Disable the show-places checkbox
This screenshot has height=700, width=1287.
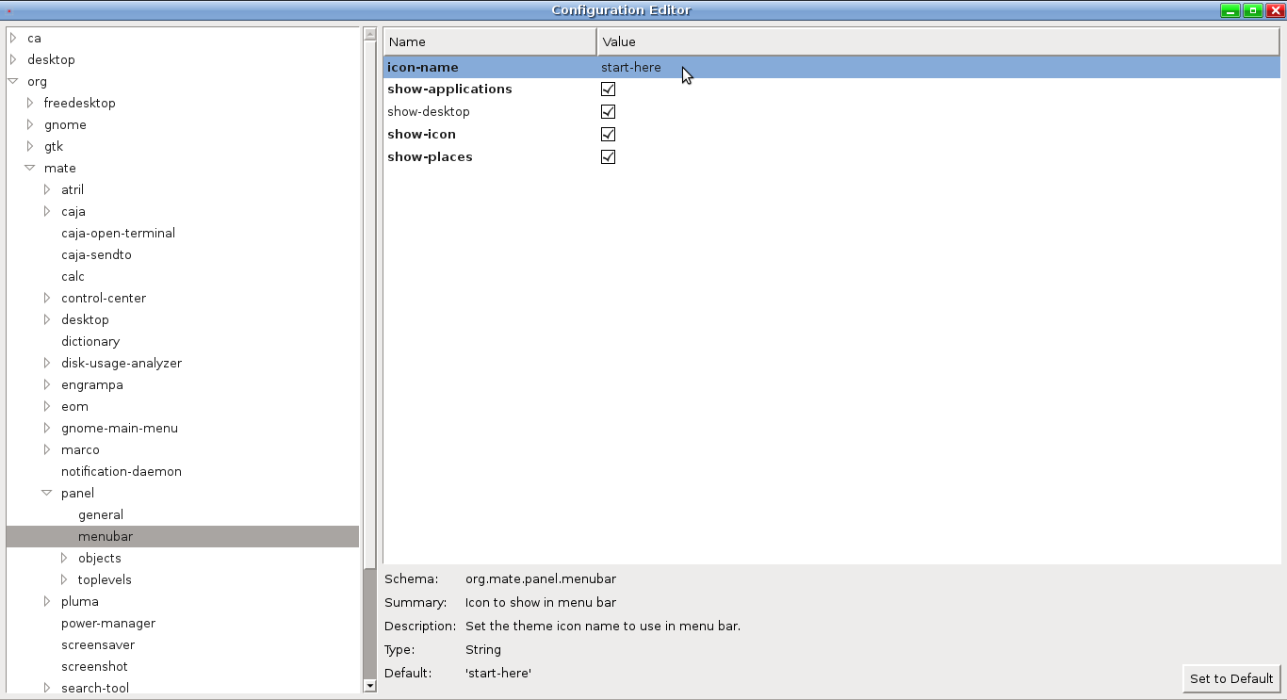608,157
